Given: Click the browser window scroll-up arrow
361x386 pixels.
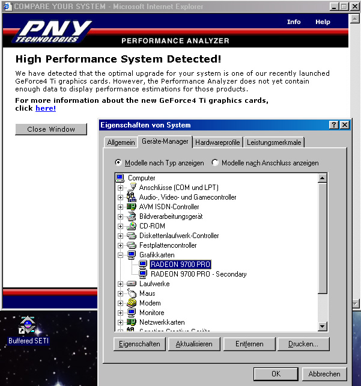Looking at the screenshot, I should coord(354,19).
